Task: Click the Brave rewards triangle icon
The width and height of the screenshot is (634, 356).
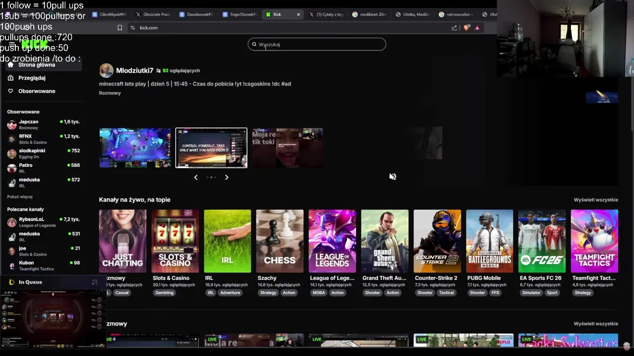Action: click(477, 28)
